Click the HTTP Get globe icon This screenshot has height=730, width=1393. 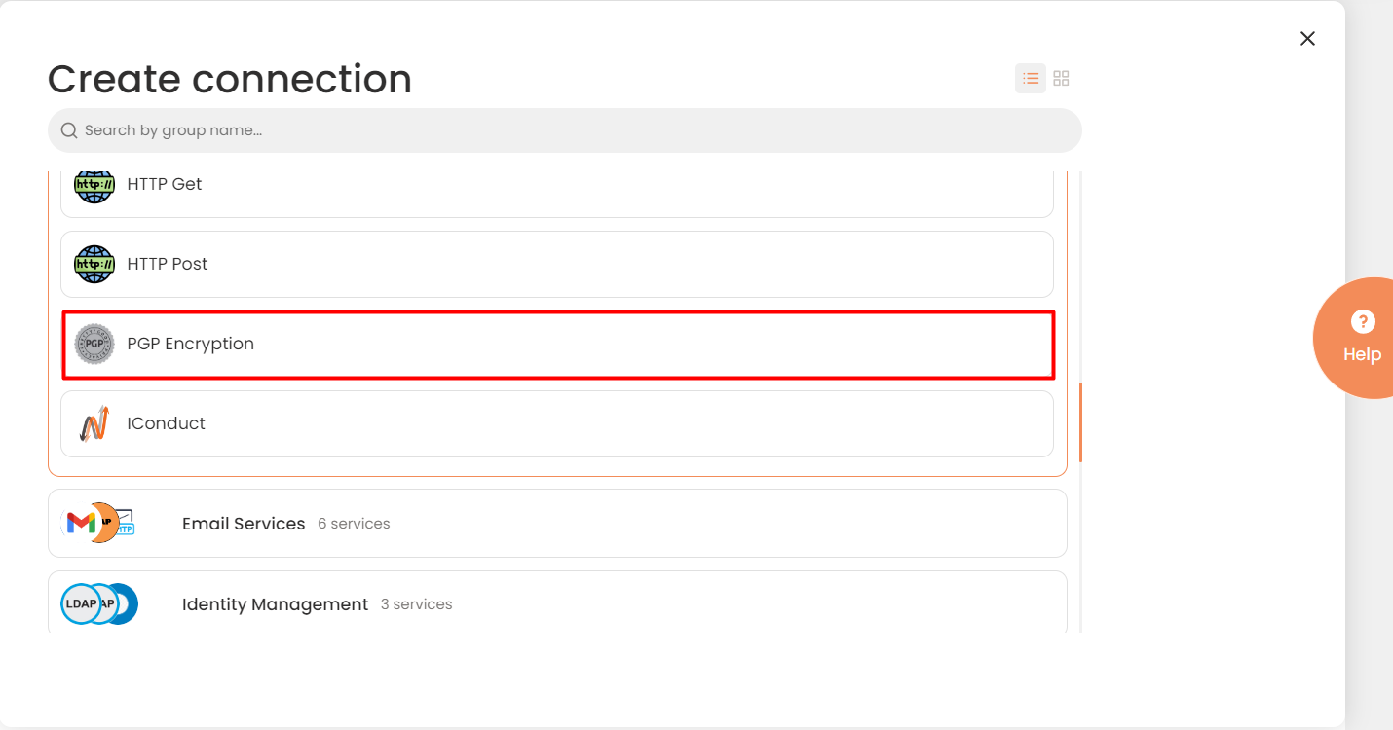point(94,185)
